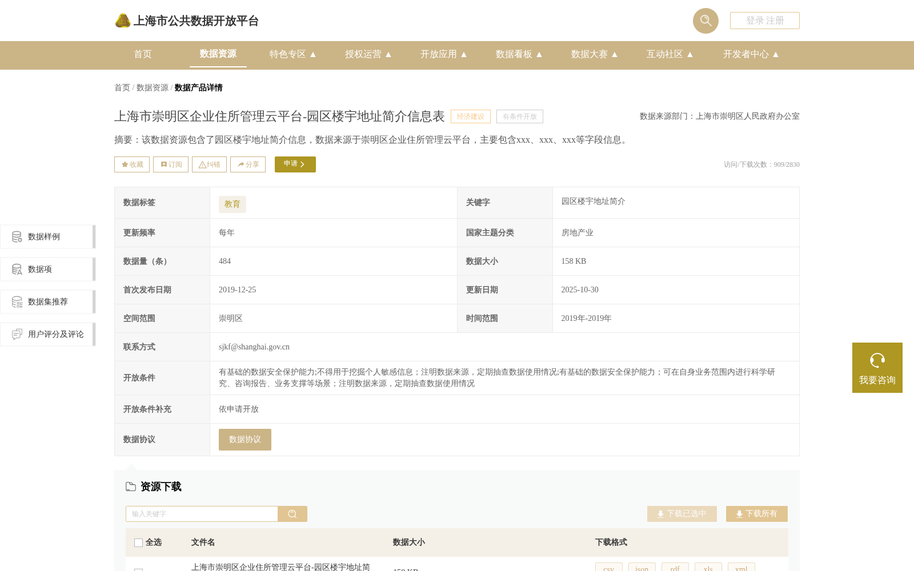914x571 pixels.
Task: Click the 2019年-2019年 time range value
Action: (x=586, y=319)
